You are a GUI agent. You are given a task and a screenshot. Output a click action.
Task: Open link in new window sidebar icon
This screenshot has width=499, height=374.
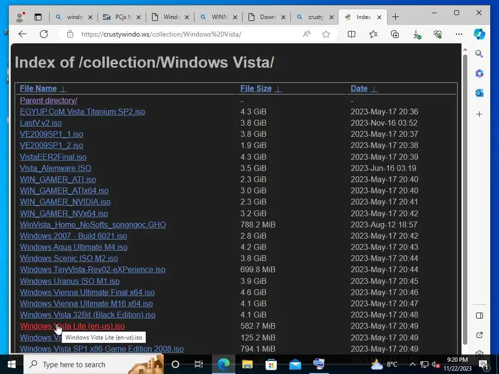(x=480, y=335)
